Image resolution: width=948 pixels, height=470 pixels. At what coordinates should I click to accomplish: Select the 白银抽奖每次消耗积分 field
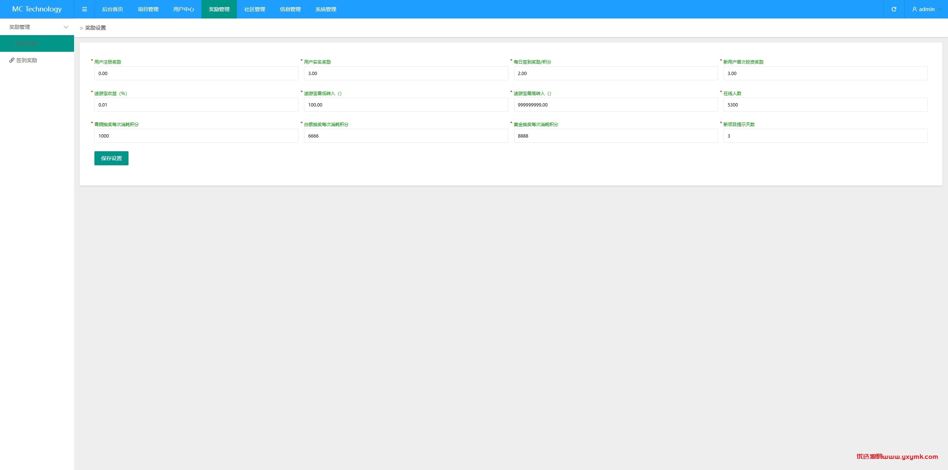pyautogui.click(x=406, y=136)
